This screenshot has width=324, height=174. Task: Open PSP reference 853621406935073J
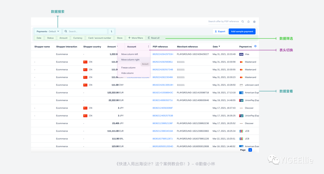(163, 100)
